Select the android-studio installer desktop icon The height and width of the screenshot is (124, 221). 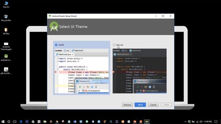[x=6, y=58]
